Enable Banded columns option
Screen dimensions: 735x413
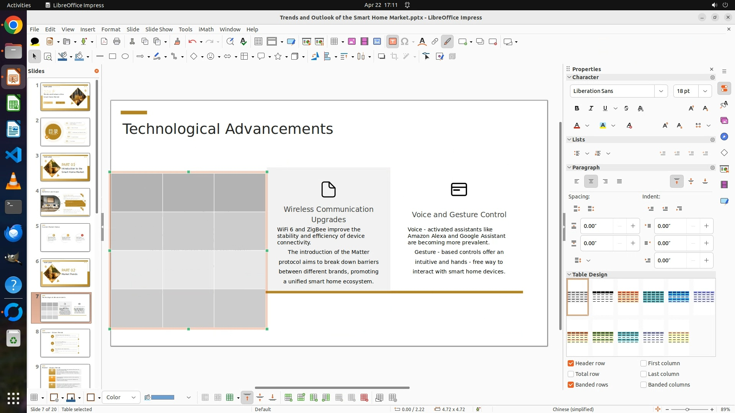tap(644, 385)
